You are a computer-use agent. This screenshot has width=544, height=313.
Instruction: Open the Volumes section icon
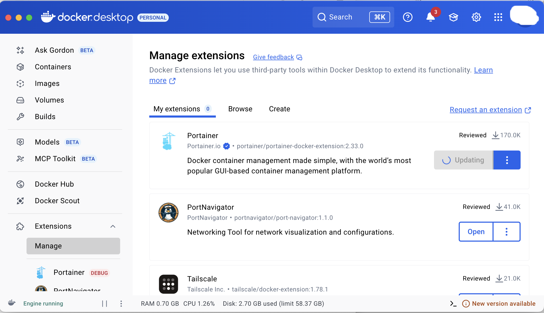(x=20, y=100)
